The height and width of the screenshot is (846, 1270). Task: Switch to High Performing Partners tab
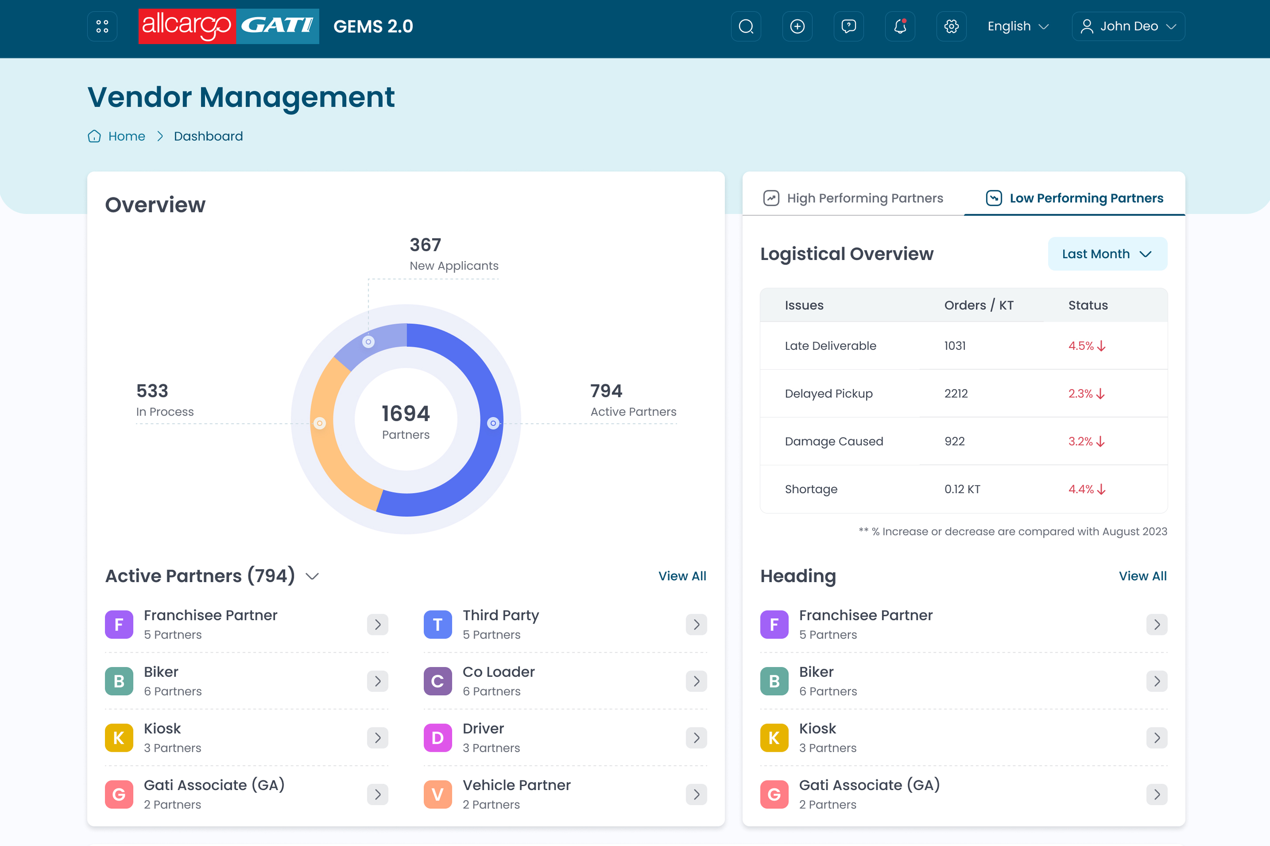[x=853, y=198]
